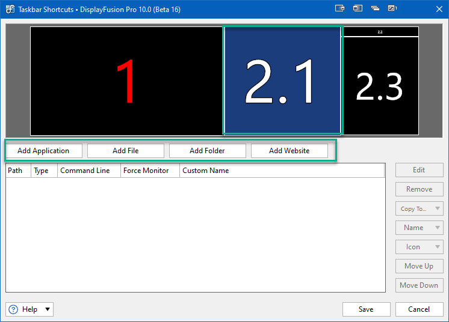Click the stacked windows title bar icon
The height and width of the screenshot is (322, 449).
pos(375,9)
